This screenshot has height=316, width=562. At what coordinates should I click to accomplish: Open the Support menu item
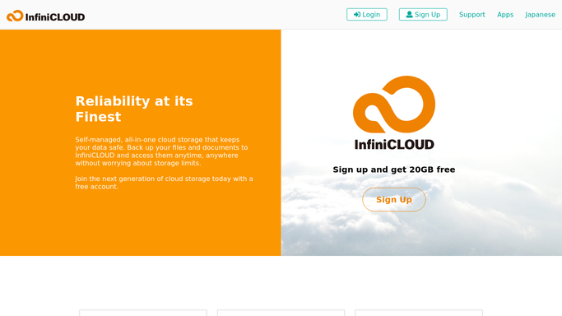472,15
